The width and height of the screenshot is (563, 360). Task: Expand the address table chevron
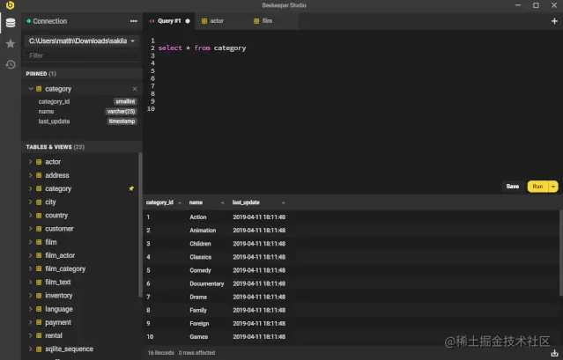coord(31,175)
